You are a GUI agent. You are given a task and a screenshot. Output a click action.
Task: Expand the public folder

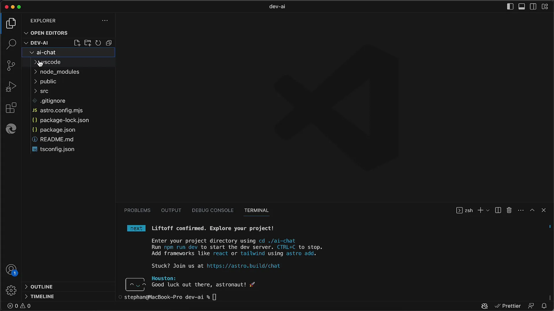pos(68,81)
